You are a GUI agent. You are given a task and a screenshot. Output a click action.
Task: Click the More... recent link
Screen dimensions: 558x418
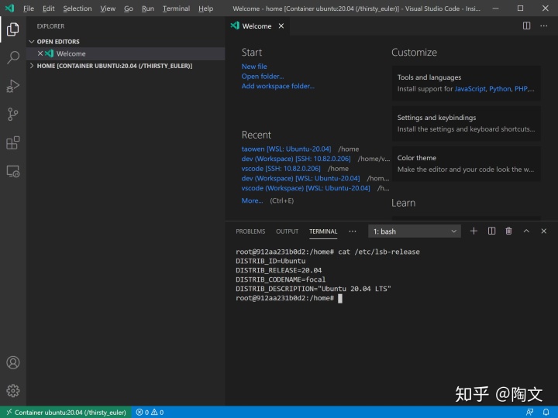tap(253, 200)
